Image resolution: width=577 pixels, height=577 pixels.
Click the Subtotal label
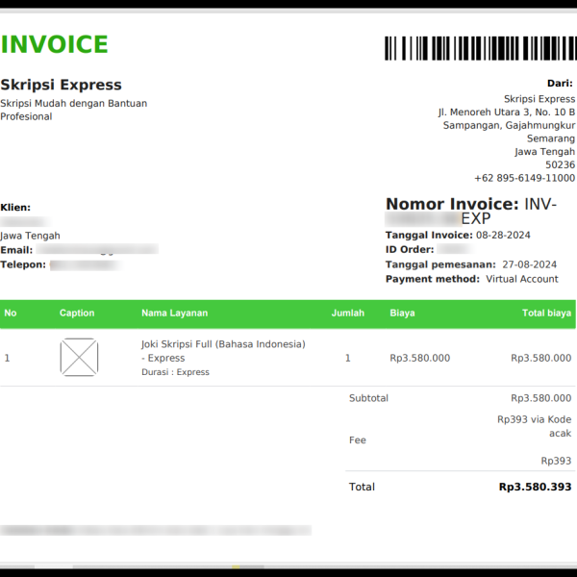pyautogui.click(x=368, y=398)
